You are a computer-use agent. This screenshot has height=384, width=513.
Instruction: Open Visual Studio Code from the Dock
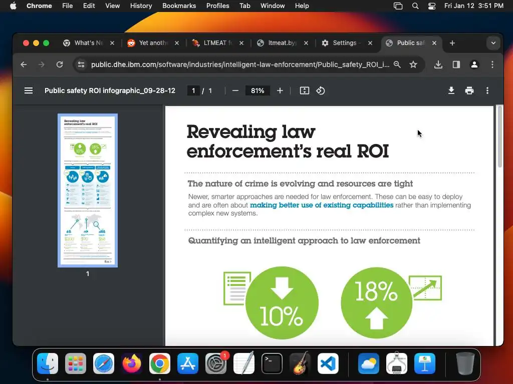pyautogui.click(x=328, y=363)
